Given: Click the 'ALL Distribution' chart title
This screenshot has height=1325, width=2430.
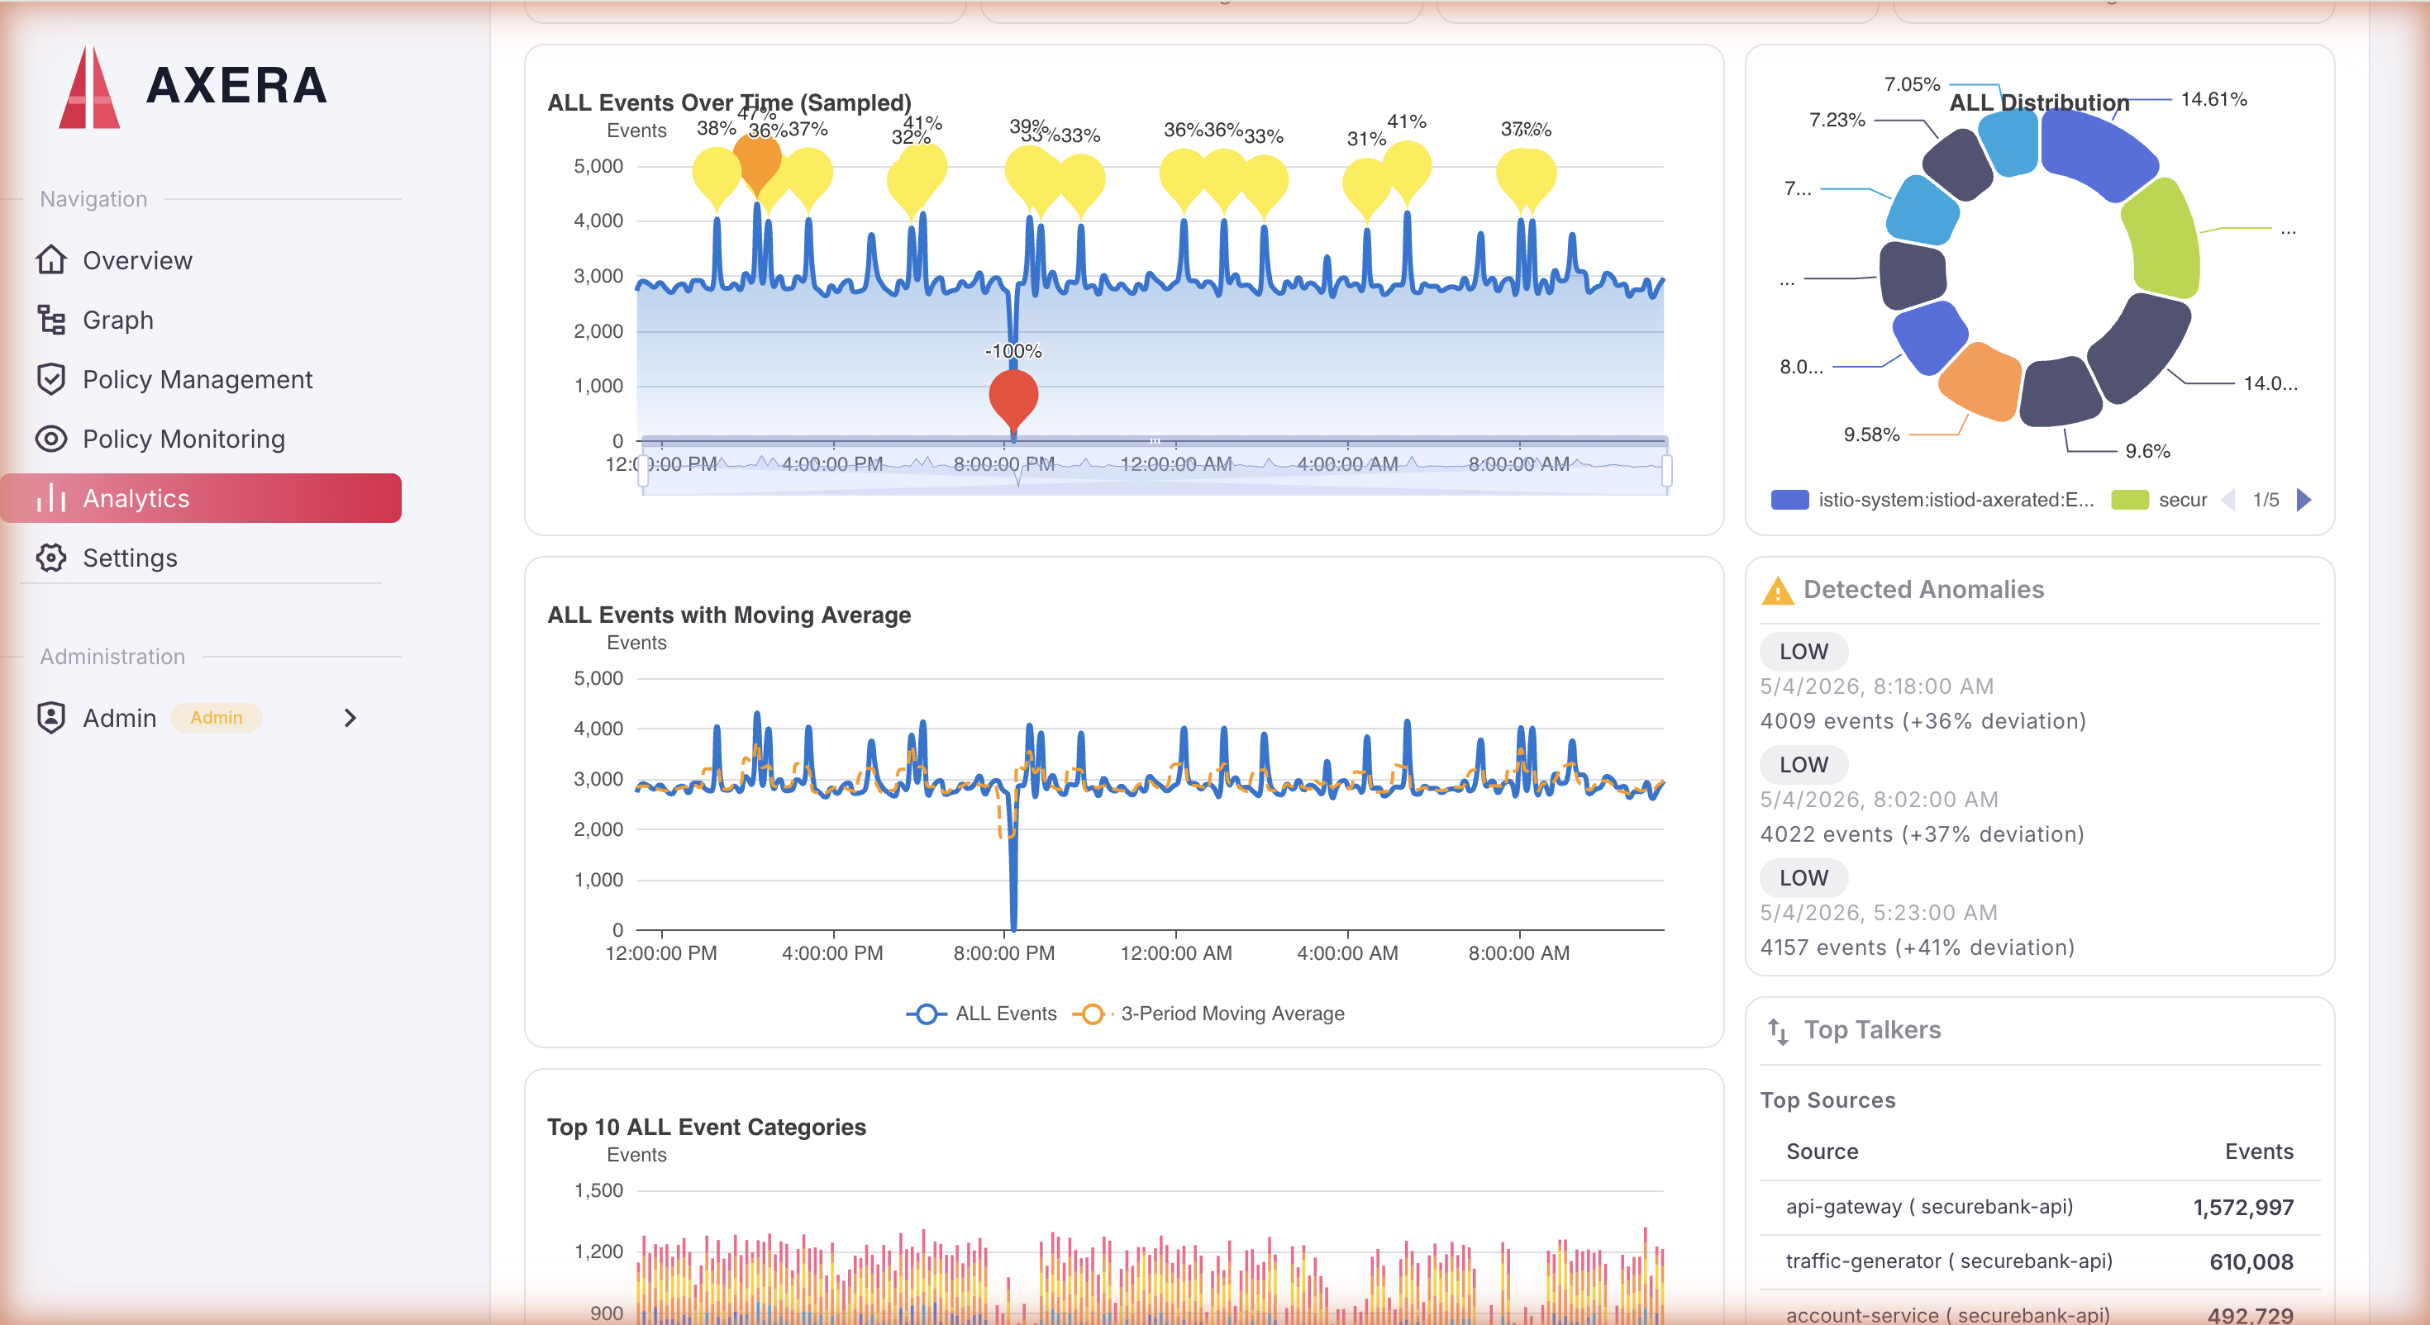Looking at the screenshot, I should (x=2038, y=102).
